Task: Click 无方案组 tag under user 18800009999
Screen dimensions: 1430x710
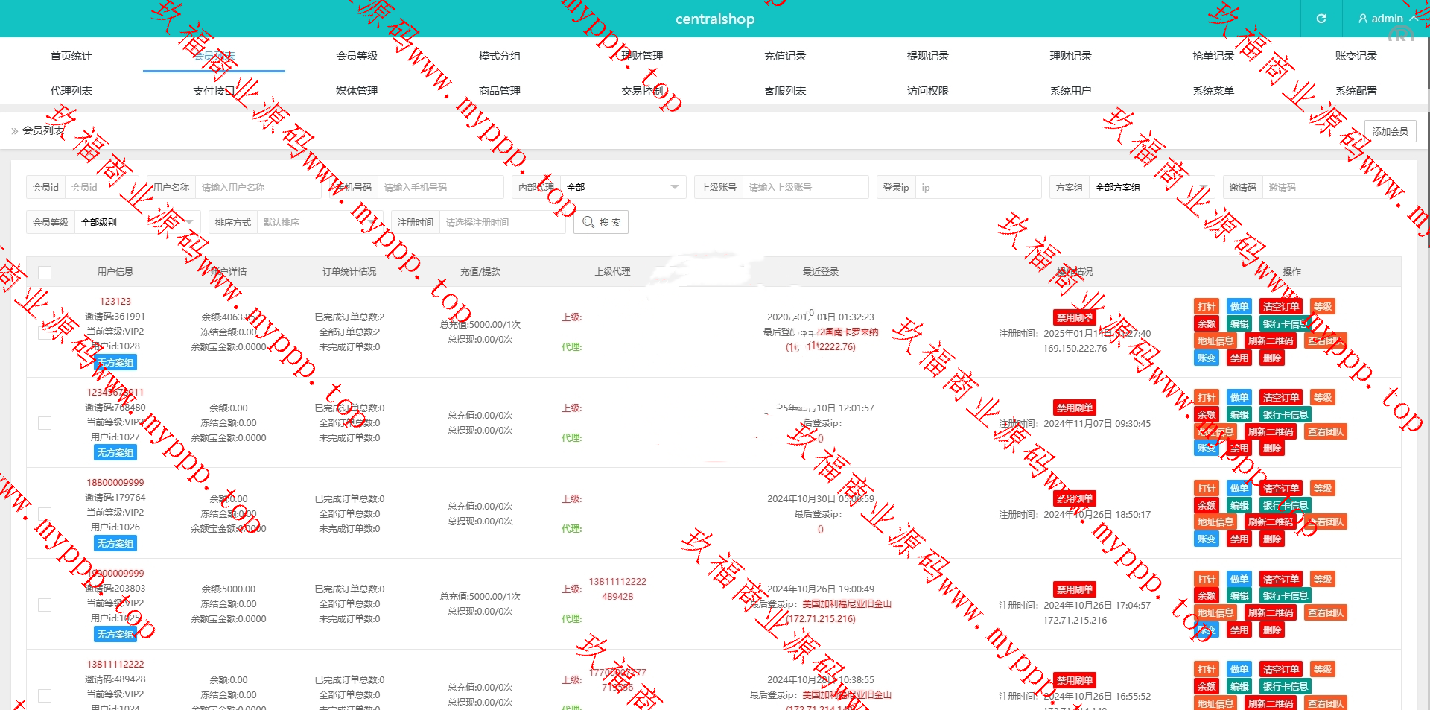Action: pos(115,544)
